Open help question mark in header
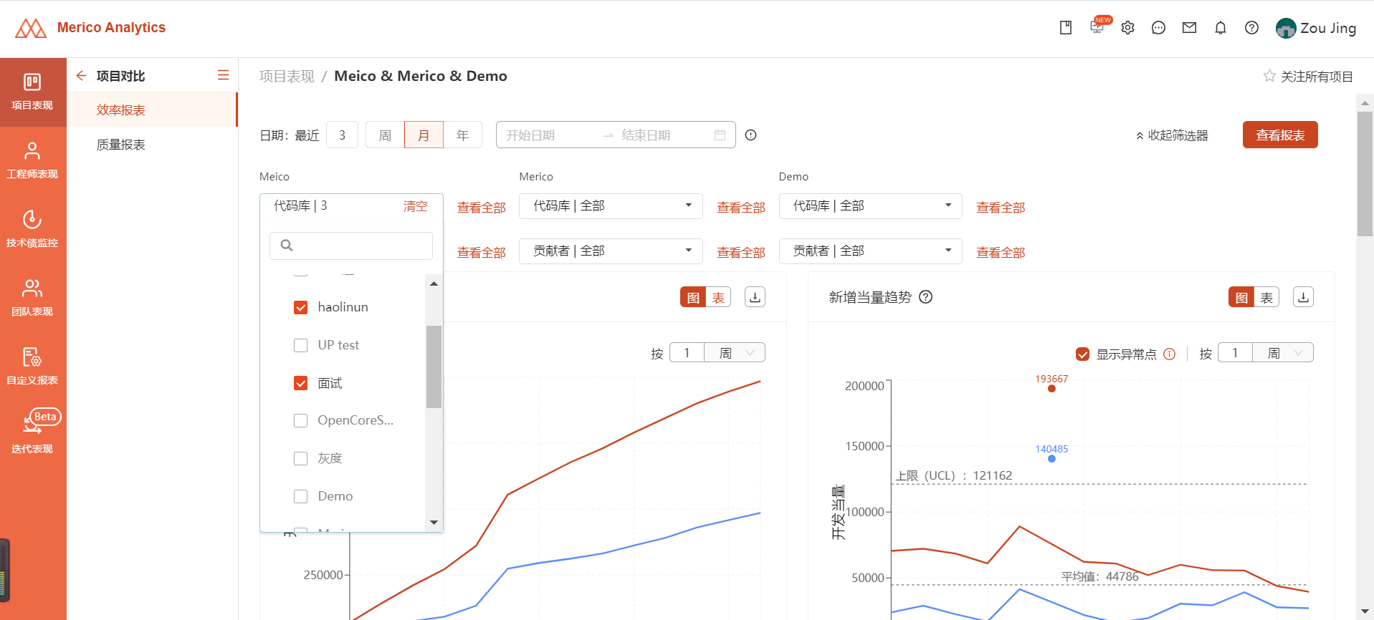The height and width of the screenshot is (620, 1374). 1251,28
